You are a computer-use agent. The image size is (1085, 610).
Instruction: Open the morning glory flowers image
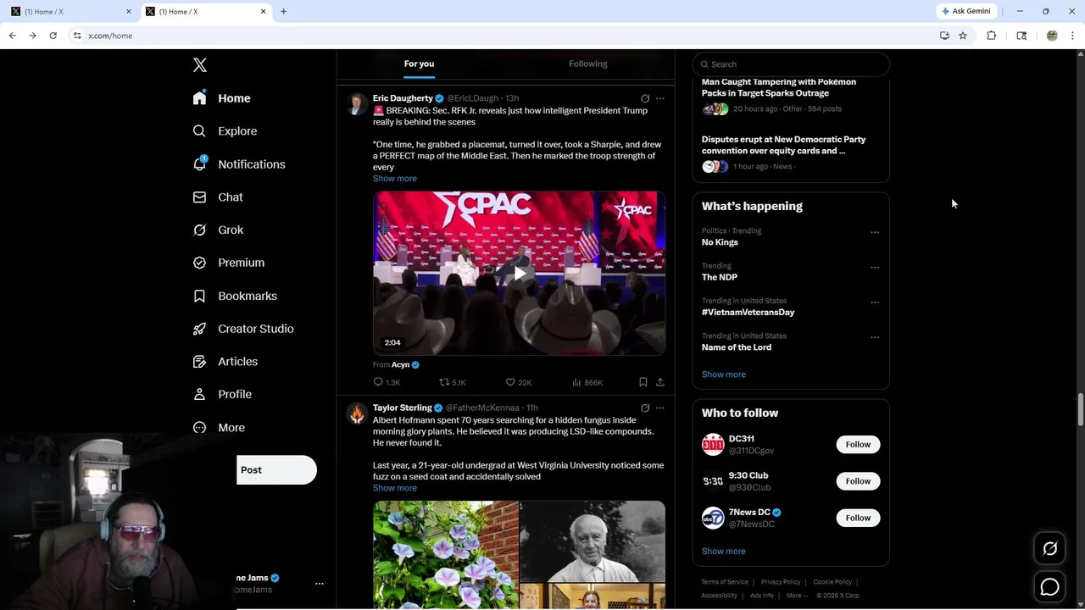(x=446, y=555)
